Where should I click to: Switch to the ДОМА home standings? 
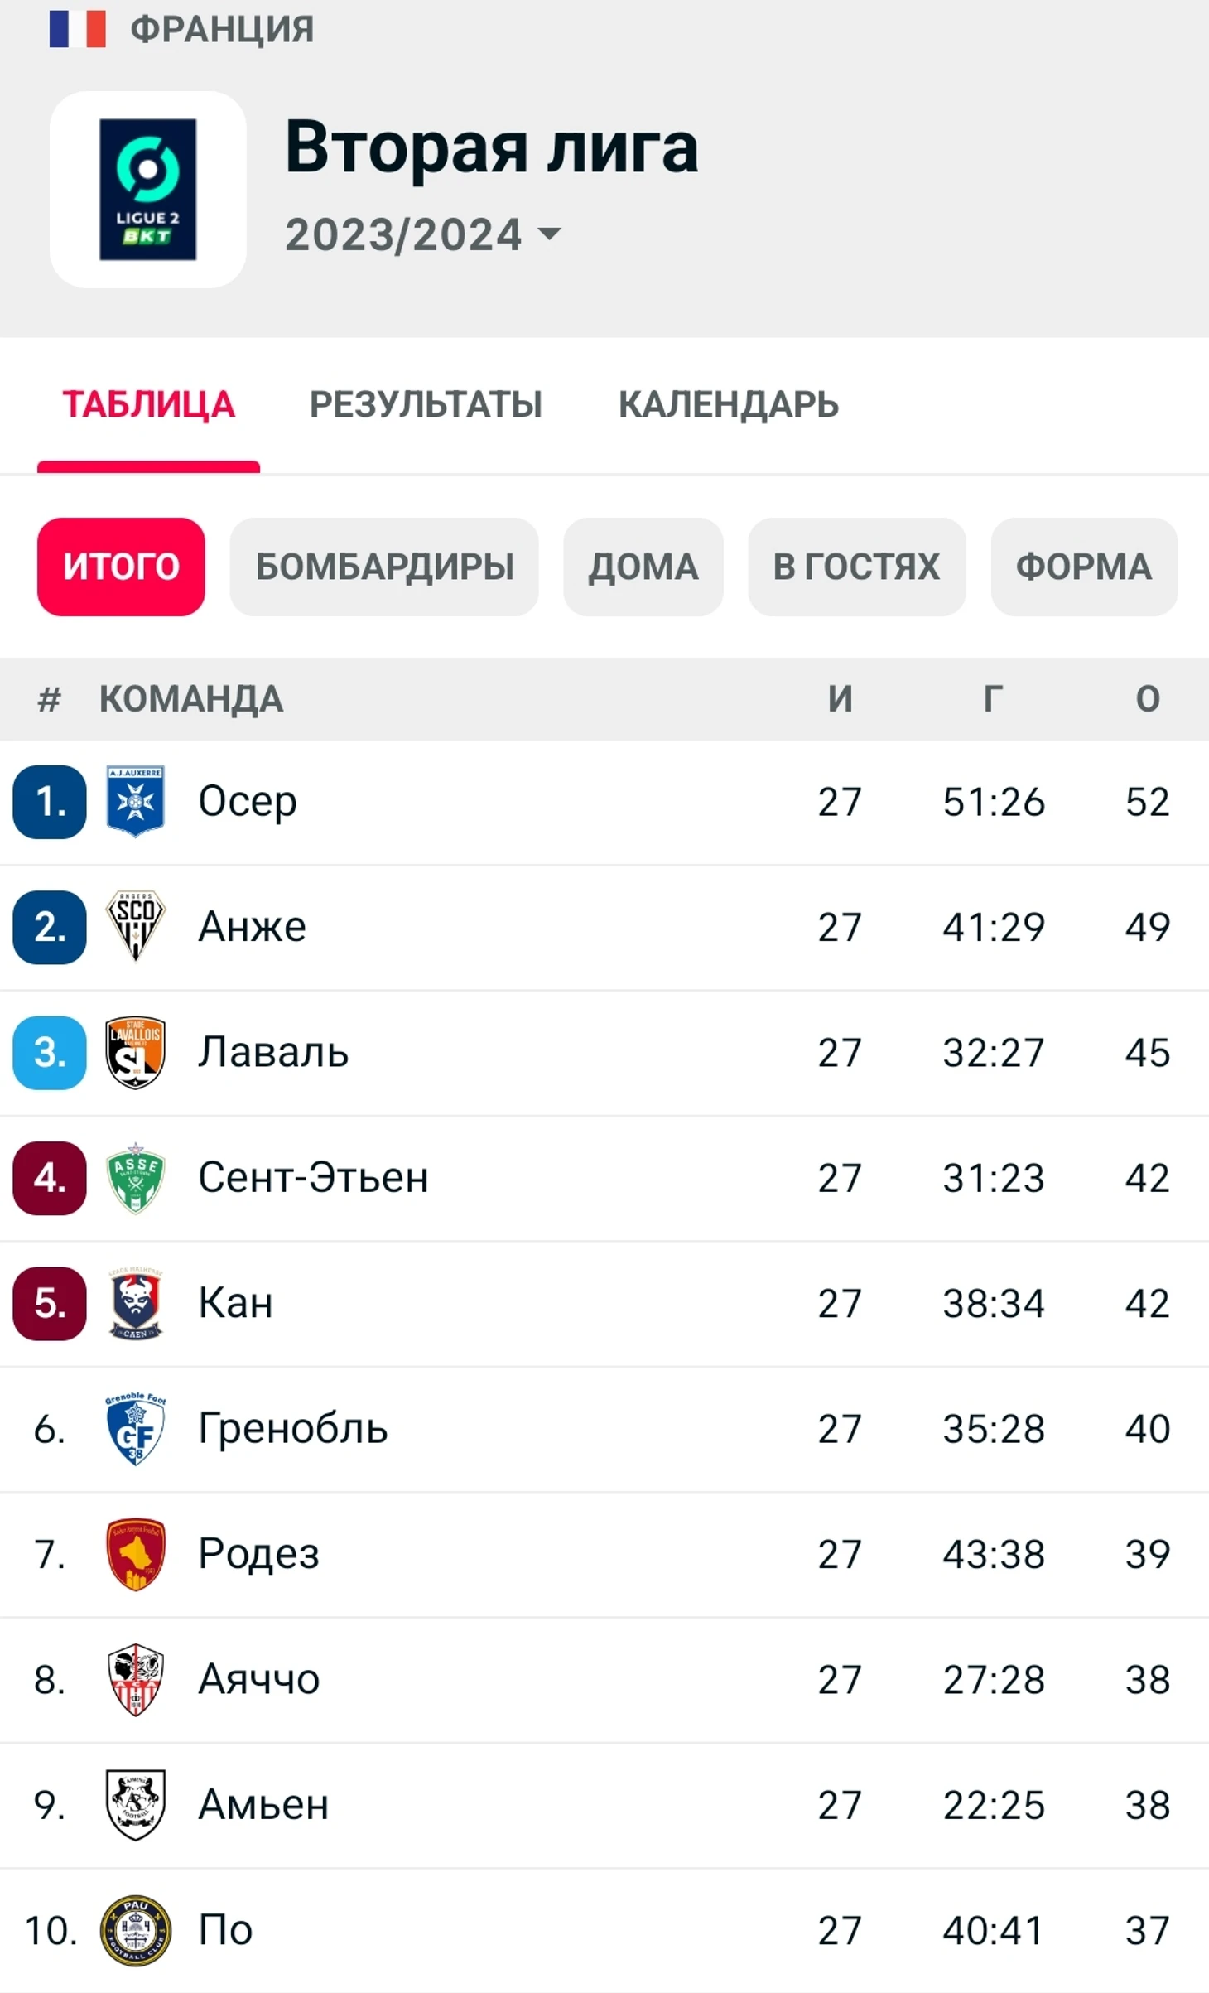coord(643,567)
